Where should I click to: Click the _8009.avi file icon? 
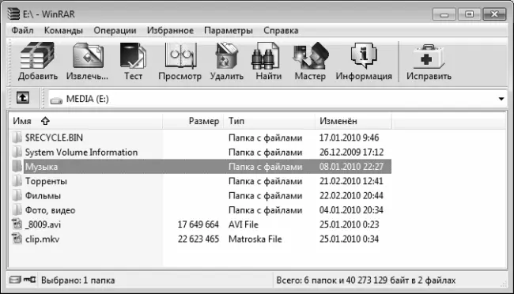(17, 224)
